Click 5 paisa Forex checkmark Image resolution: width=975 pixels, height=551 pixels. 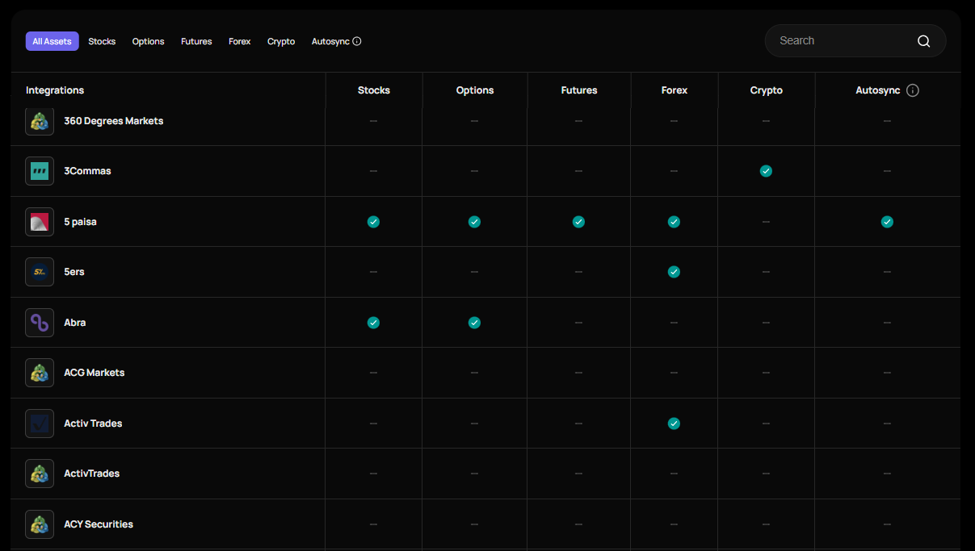674,222
